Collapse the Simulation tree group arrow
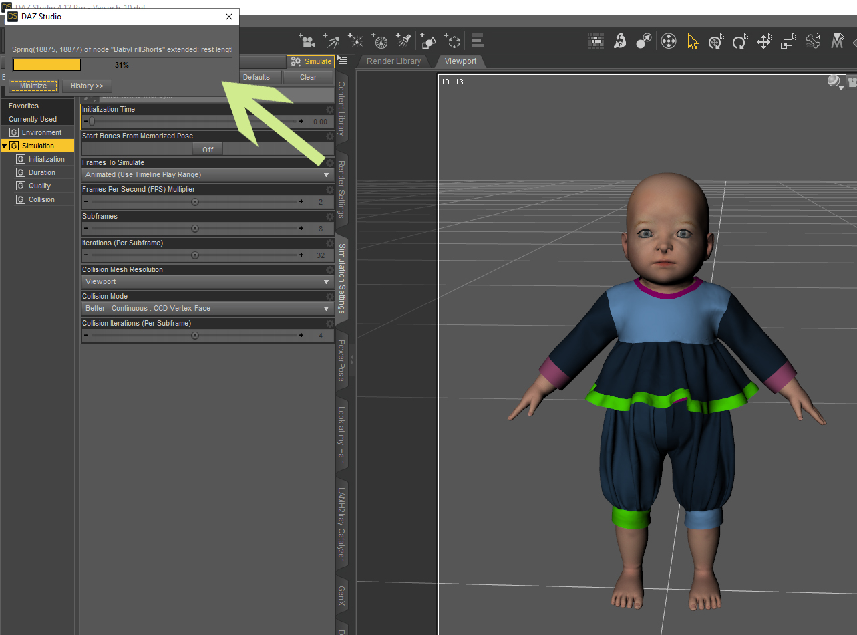This screenshot has width=857, height=635. (5, 146)
